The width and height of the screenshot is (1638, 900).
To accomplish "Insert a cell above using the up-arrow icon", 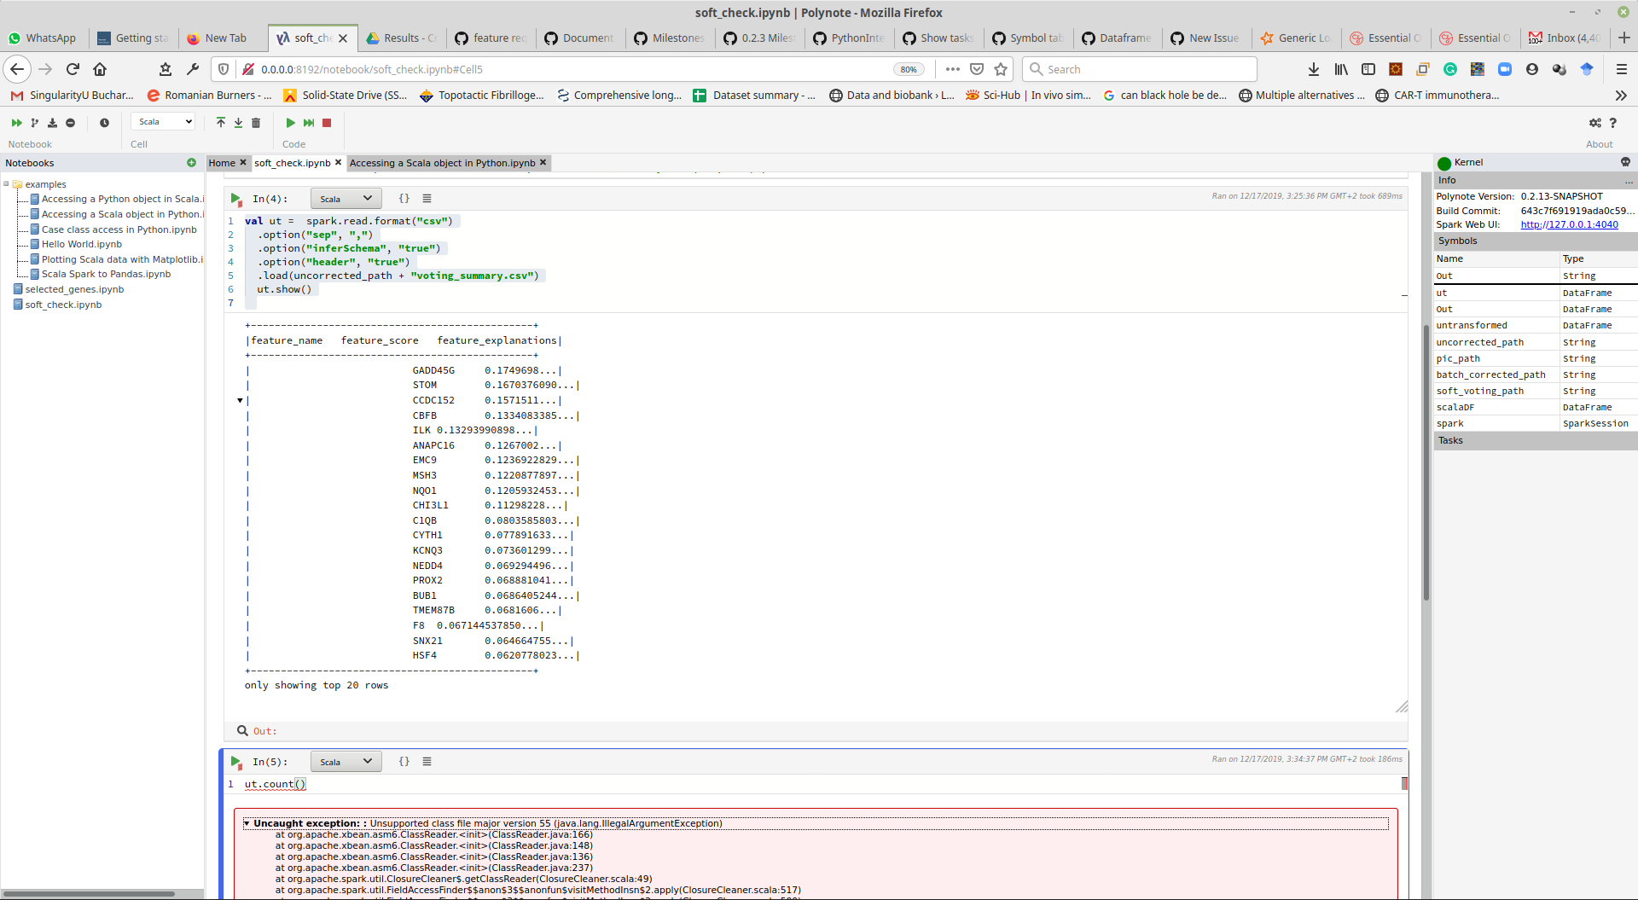I will pyautogui.click(x=220, y=123).
